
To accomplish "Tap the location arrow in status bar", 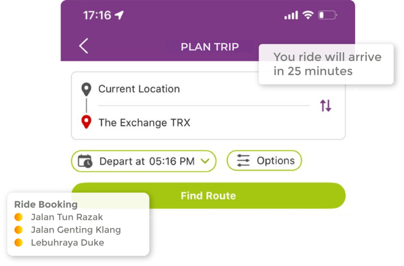I will coord(120,15).
